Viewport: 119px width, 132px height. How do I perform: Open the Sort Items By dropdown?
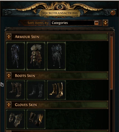click(x=75, y=23)
